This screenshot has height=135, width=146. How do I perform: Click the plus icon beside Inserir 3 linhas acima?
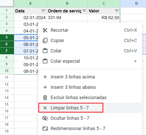pos(45,77)
